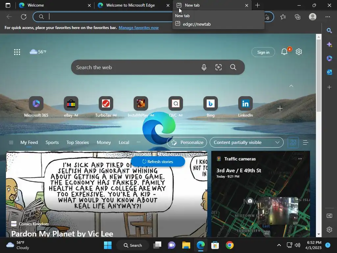Switch to the Welcome tab
This screenshot has width=337, height=253.
[x=52, y=5]
